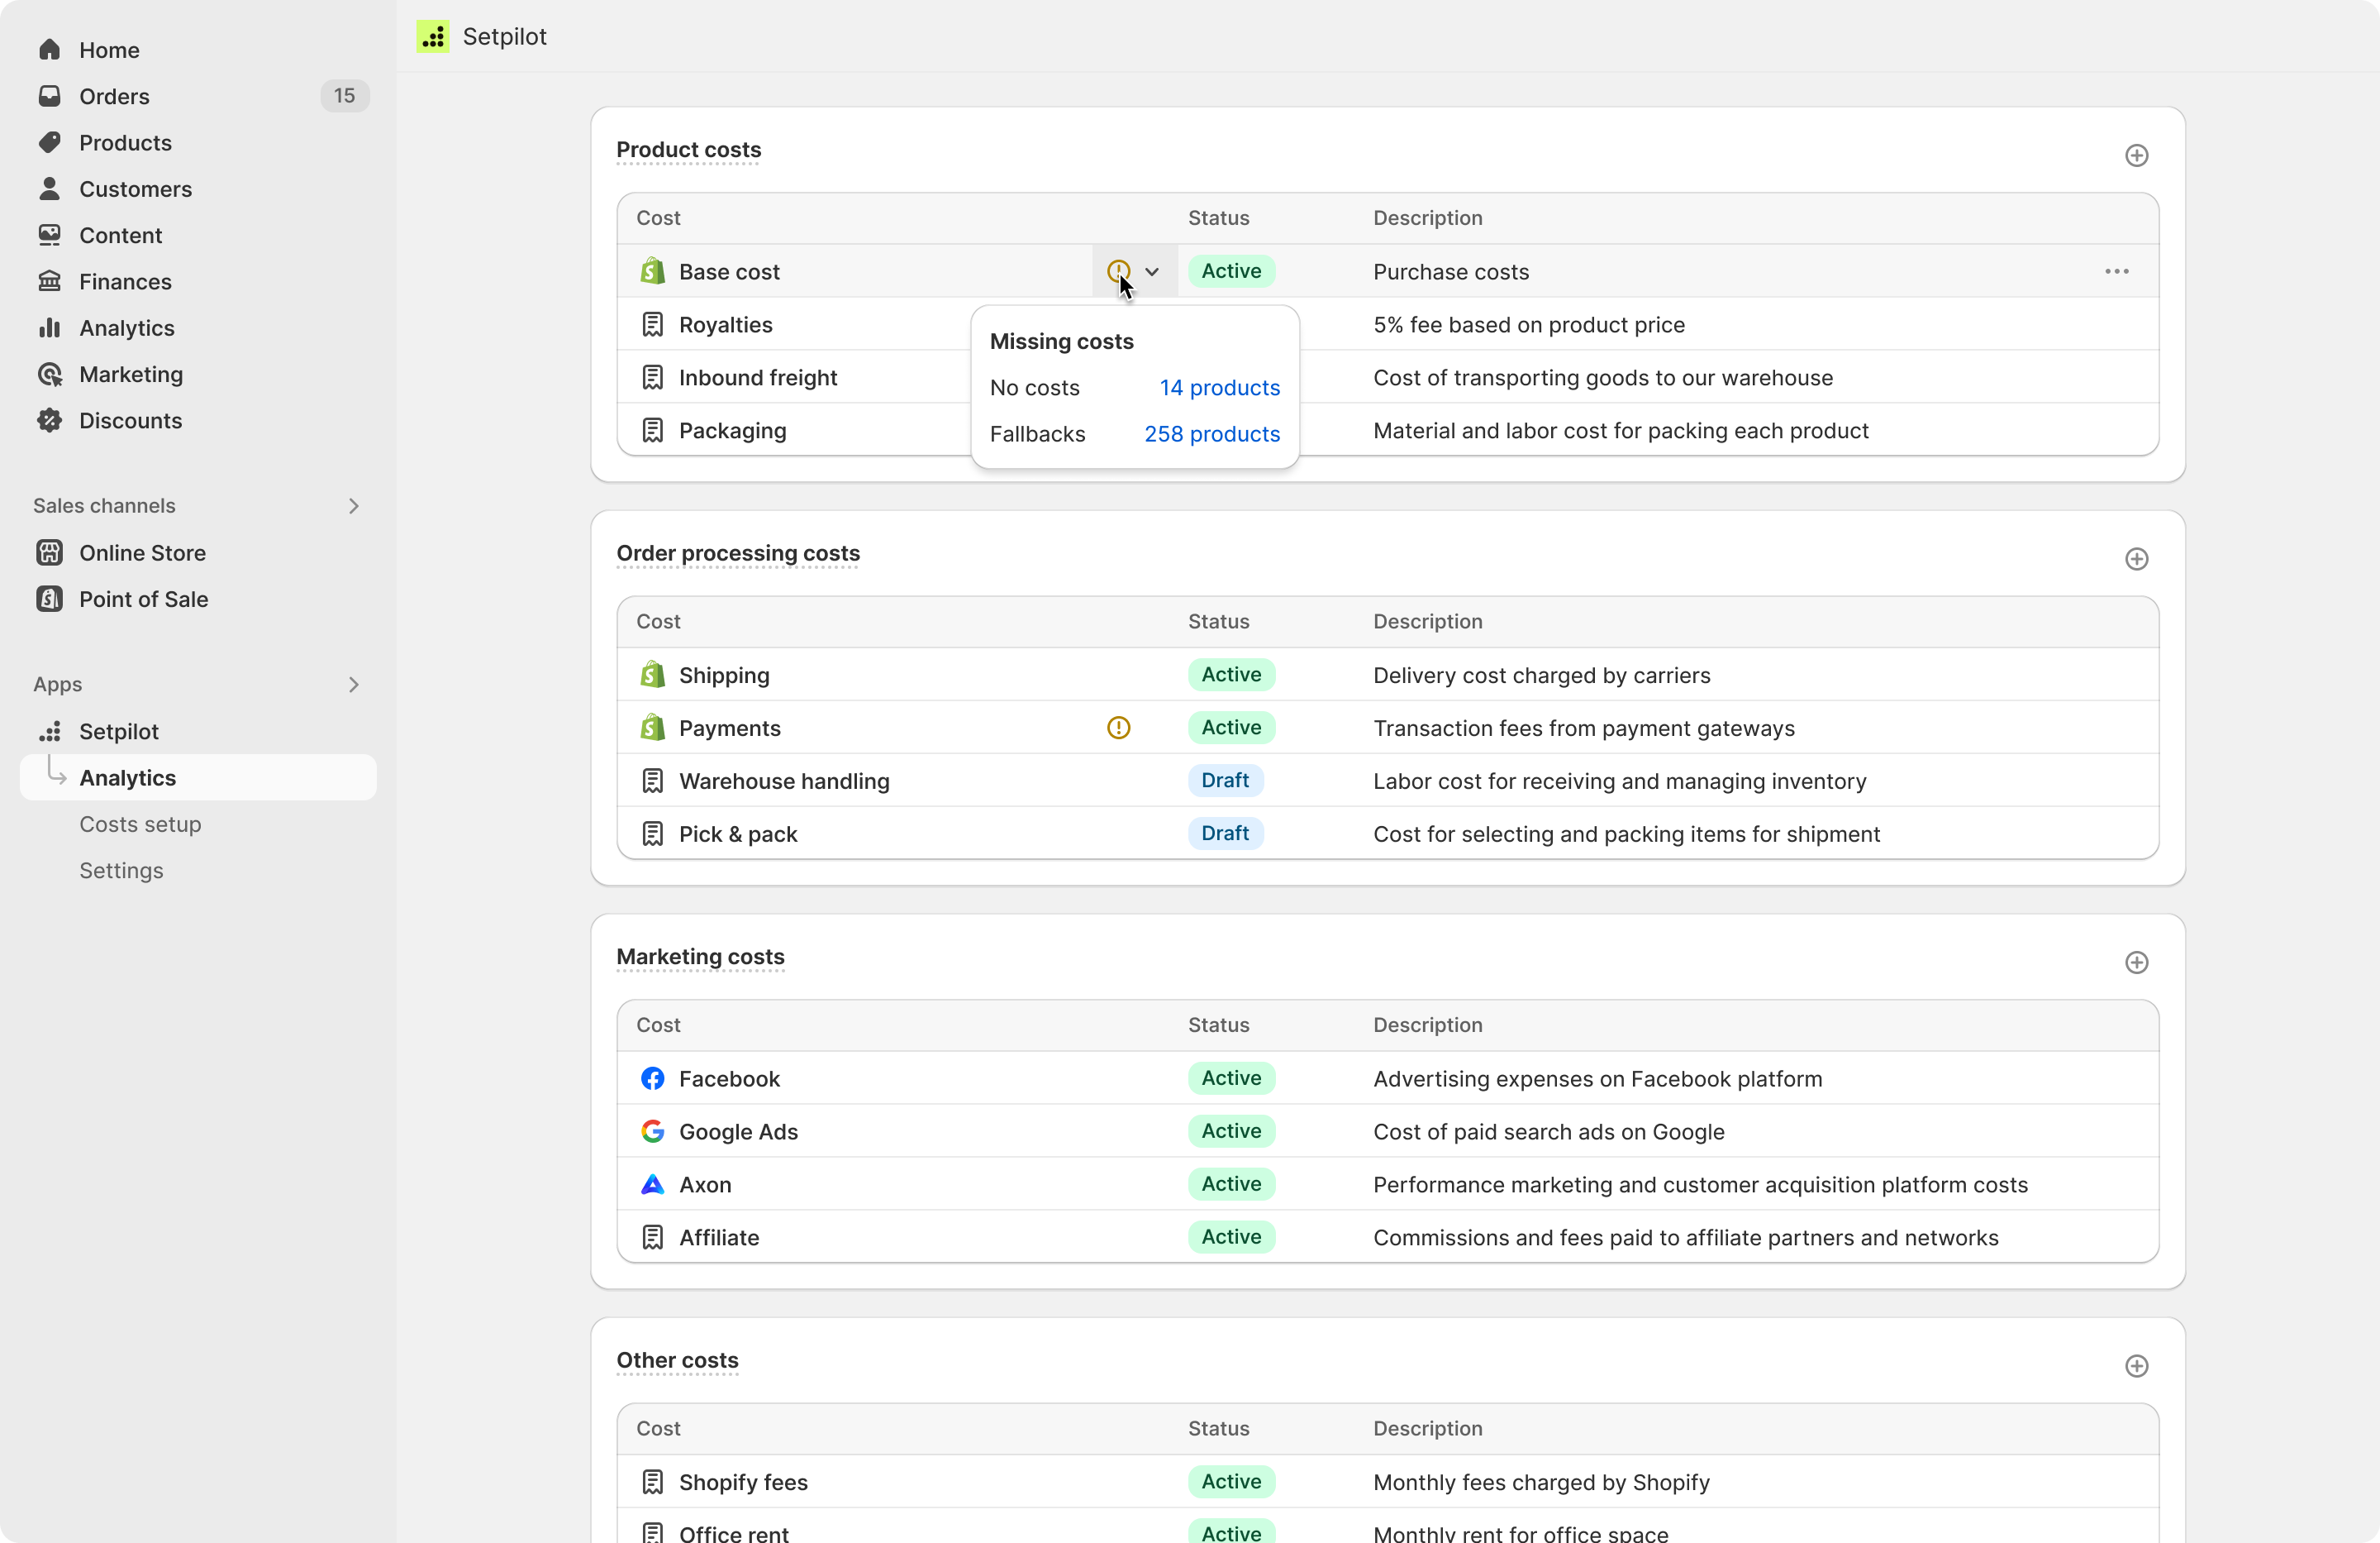The width and height of the screenshot is (2380, 1543).
Task: Click the Google Ads icon
Action: (x=651, y=1132)
